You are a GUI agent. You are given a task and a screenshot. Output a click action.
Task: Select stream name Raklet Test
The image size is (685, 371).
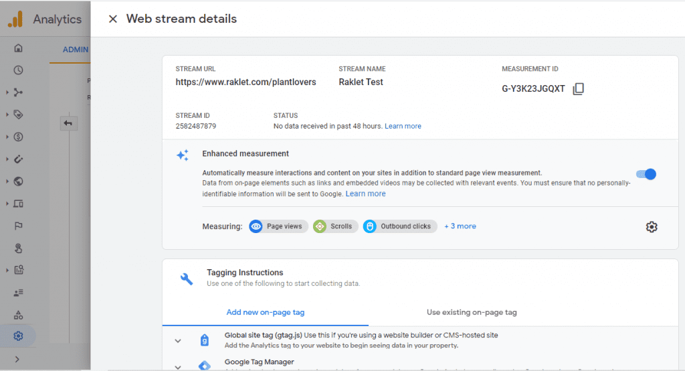[x=361, y=82]
